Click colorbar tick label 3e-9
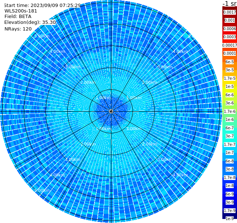The height and width of the screenshot is (223, 237). tap(230, 202)
